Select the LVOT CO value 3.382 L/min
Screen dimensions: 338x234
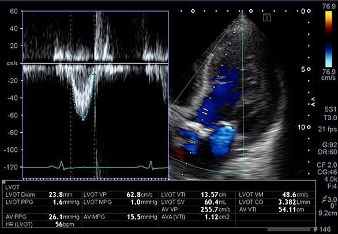click(294, 202)
